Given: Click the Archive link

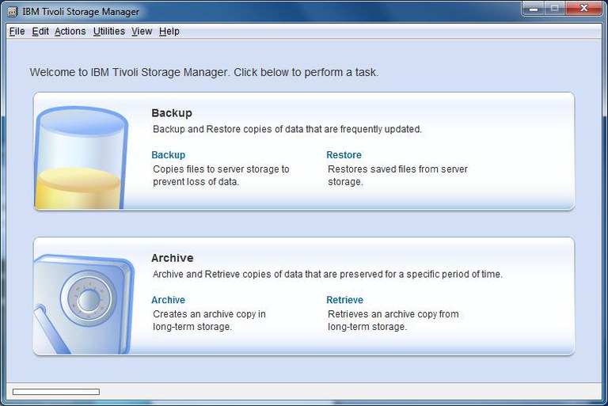Looking at the screenshot, I should [x=168, y=301].
